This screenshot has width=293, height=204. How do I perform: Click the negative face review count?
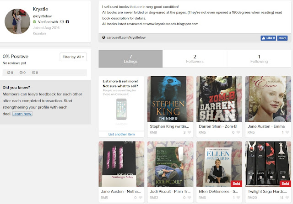tap(35, 73)
